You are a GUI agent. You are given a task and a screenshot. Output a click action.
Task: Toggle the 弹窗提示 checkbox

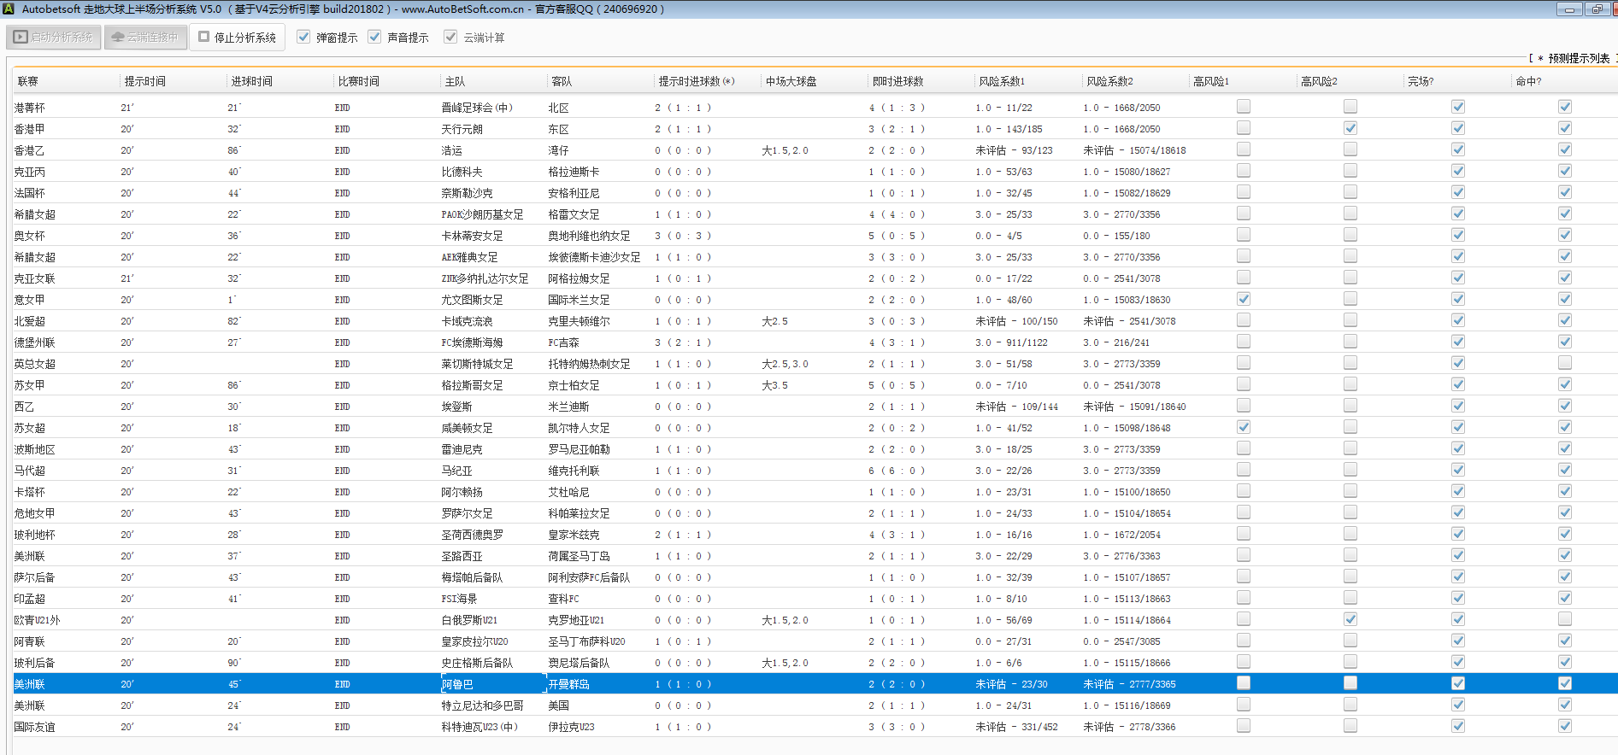[x=303, y=37]
